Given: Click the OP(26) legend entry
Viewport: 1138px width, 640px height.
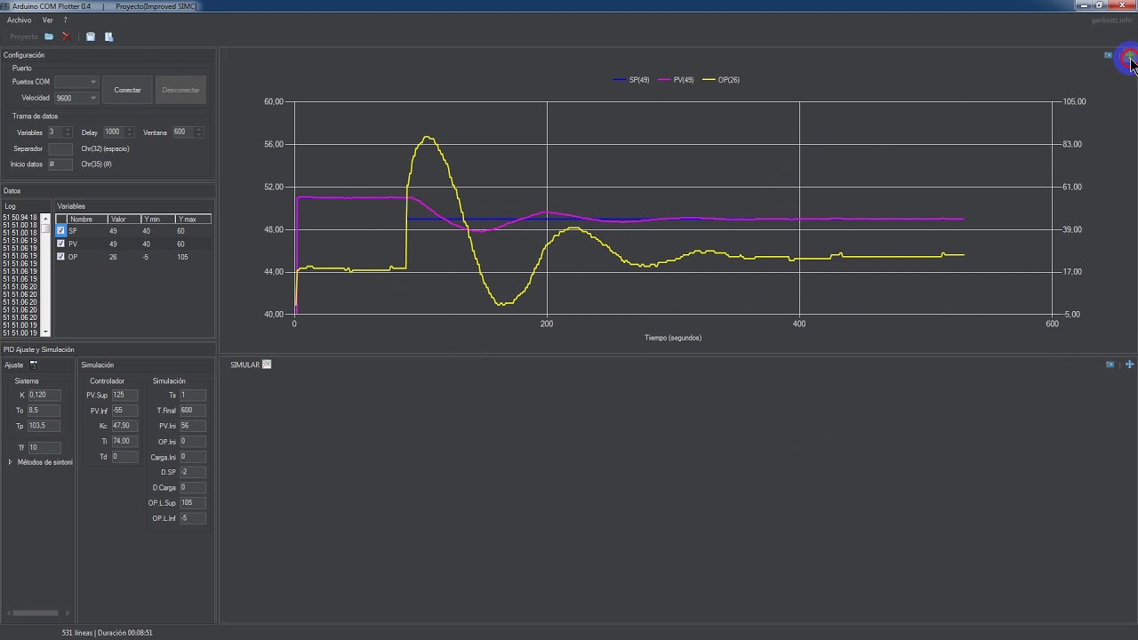Looking at the screenshot, I should [721, 80].
